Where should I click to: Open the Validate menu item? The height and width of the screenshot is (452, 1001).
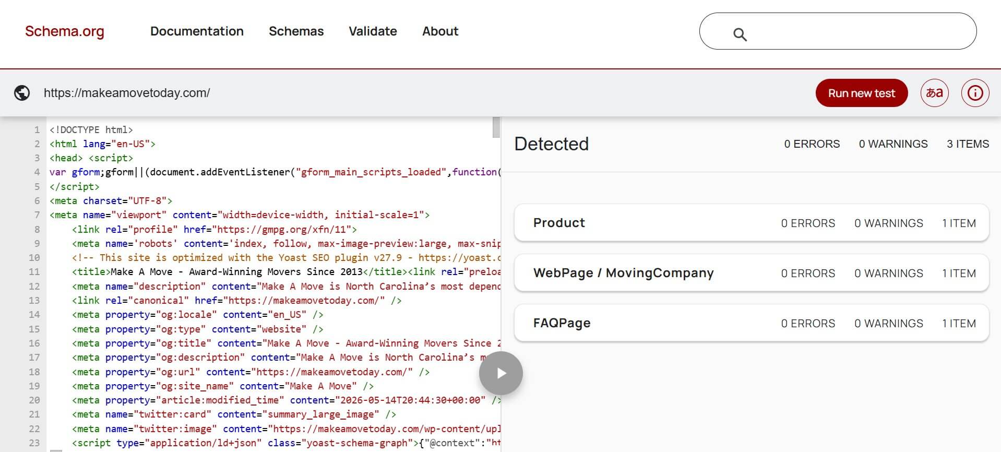(x=373, y=31)
